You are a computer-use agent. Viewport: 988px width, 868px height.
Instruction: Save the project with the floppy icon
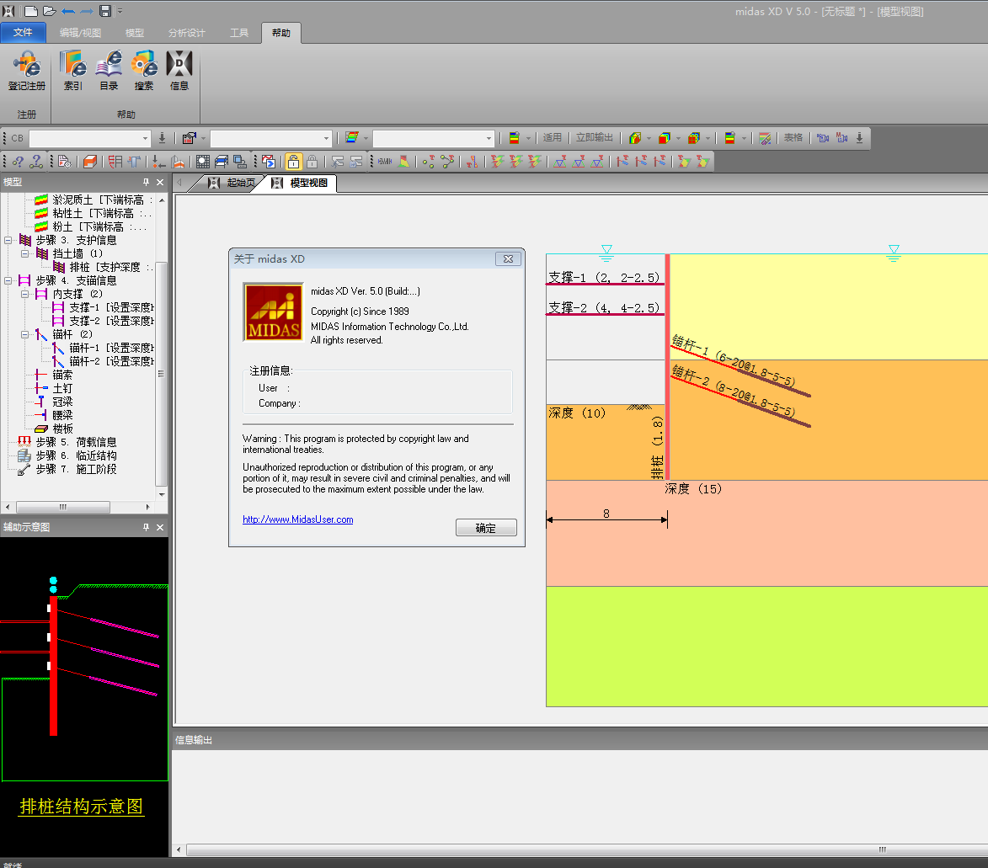[x=105, y=11]
